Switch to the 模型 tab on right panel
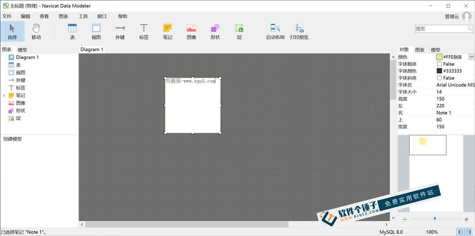 pyautogui.click(x=435, y=49)
